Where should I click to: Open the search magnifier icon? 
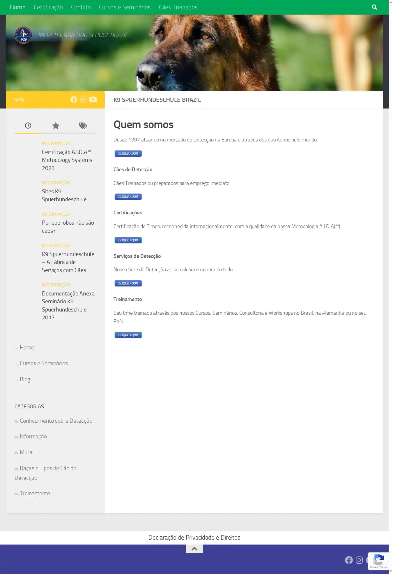coord(374,7)
